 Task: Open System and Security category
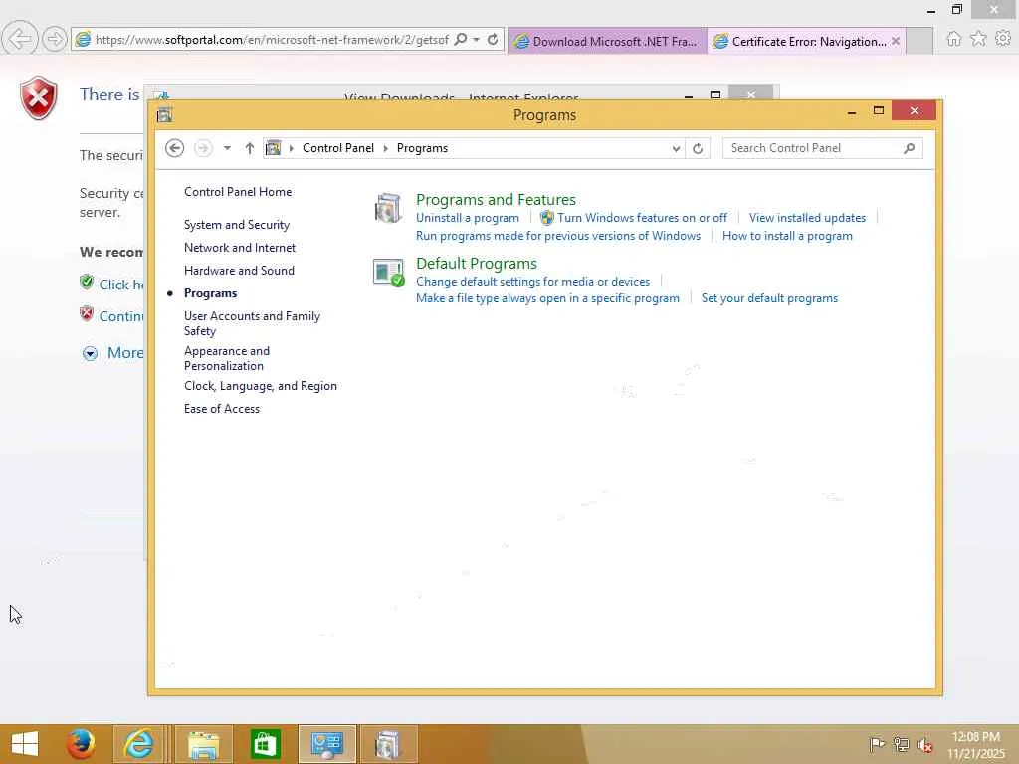coord(237,225)
